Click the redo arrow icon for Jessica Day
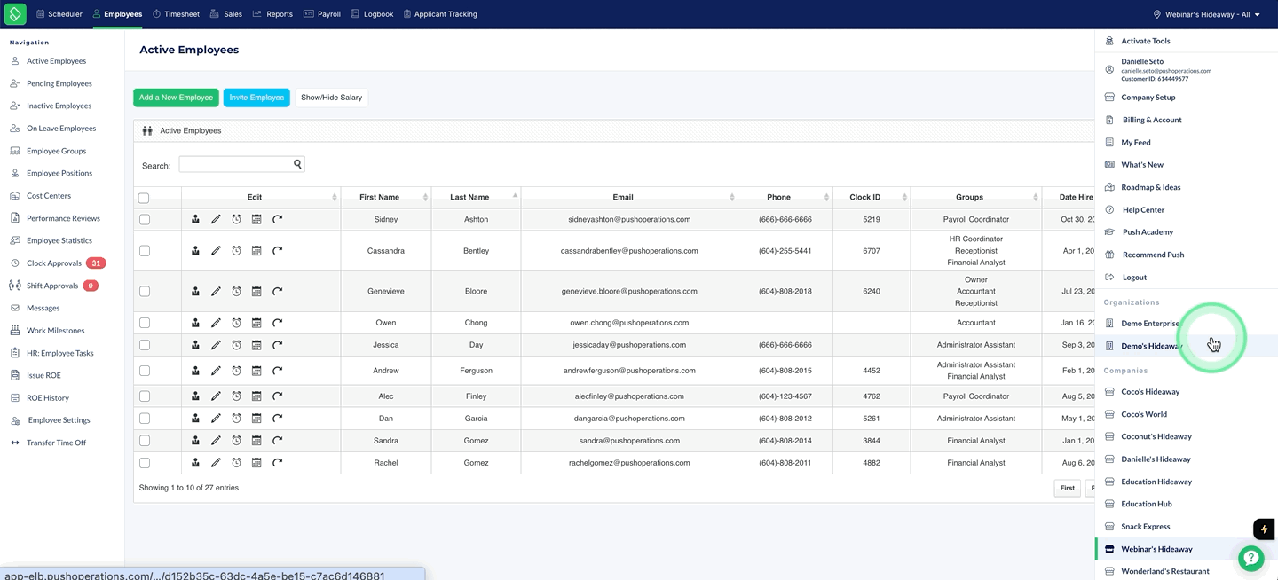 point(277,345)
